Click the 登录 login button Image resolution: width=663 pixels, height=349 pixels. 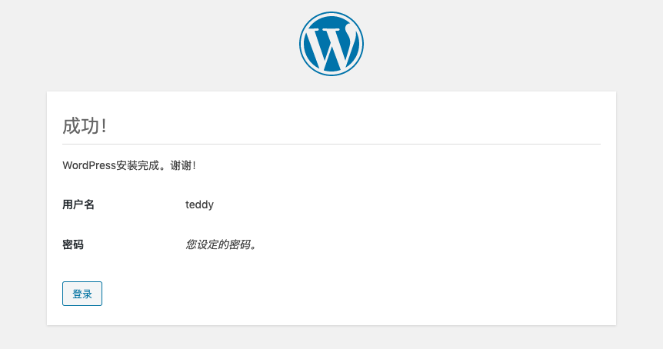pyautogui.click(x=82, y=294)
